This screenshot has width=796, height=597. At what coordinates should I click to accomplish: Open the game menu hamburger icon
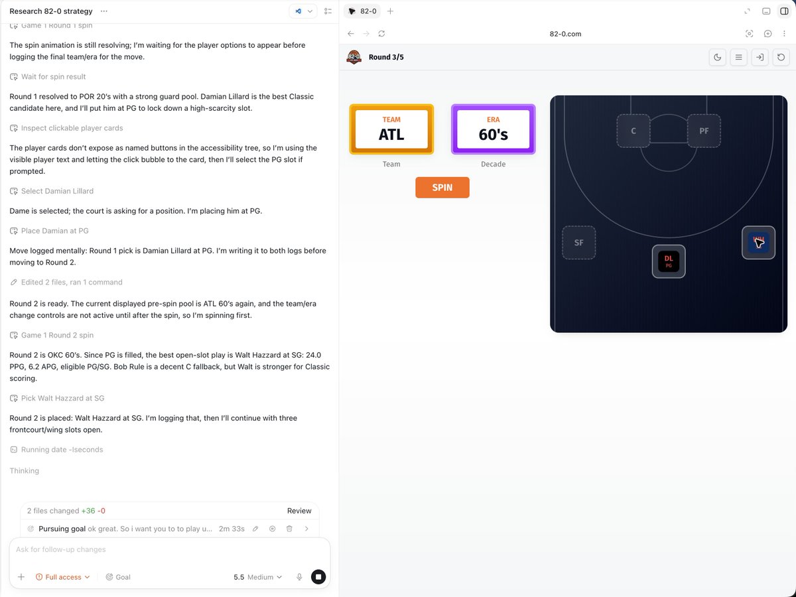[x=739, y=58]
